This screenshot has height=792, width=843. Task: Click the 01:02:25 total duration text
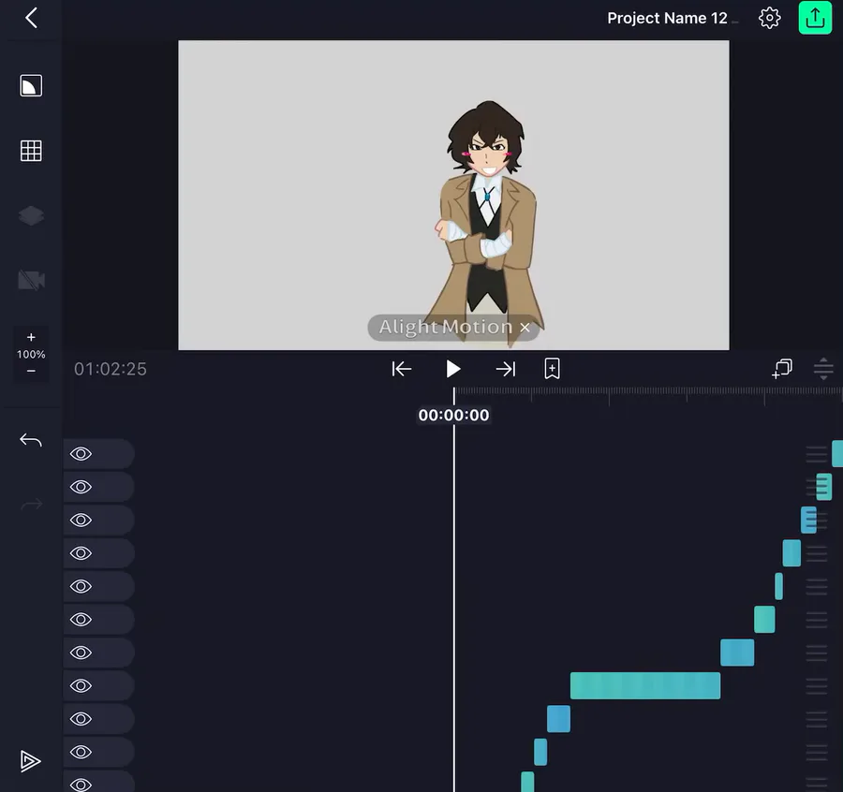111,369
